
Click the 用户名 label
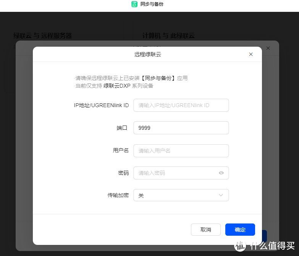tap(121, 150)
